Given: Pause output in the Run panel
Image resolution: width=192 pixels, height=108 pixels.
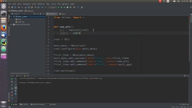Looking at the screenshot, I should (x=12, y=85).
